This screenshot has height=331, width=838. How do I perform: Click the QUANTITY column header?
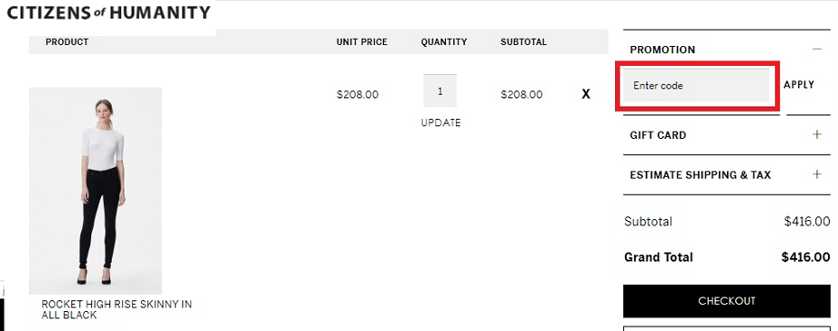pyautogui.click(x=443, y=41)
